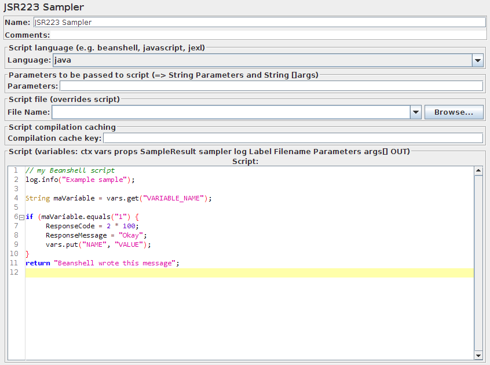The width and height of the screenshot is (490, 365).
Task: Click the return "Beanshell wrote this message" line
Action: coord(101,262)
